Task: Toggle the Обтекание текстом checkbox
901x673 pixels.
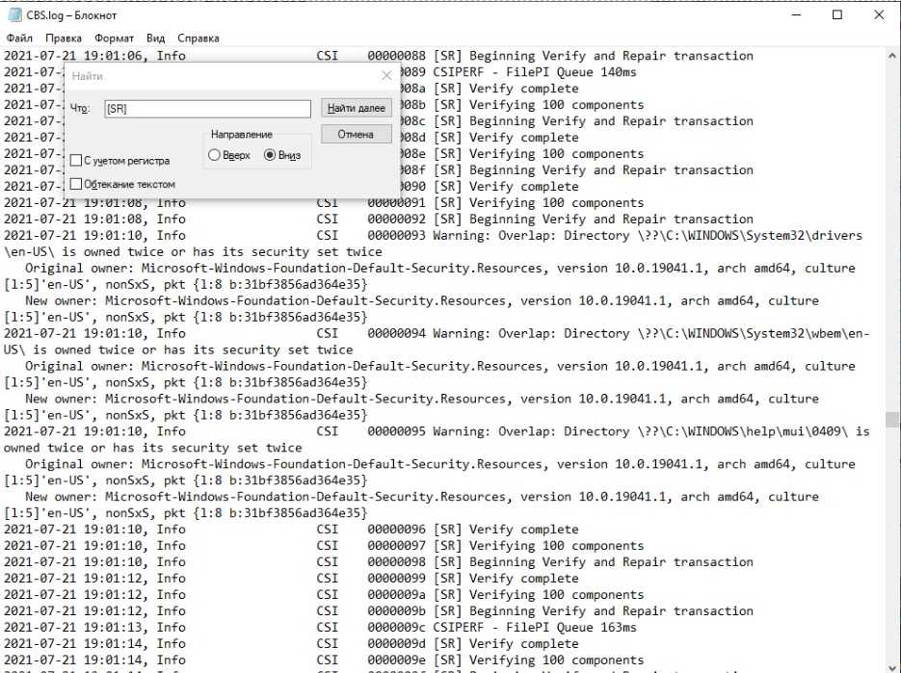Action: 76,184
